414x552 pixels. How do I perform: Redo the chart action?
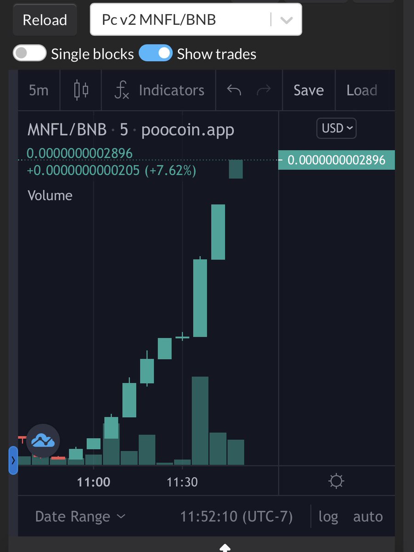tap(264, 90)
